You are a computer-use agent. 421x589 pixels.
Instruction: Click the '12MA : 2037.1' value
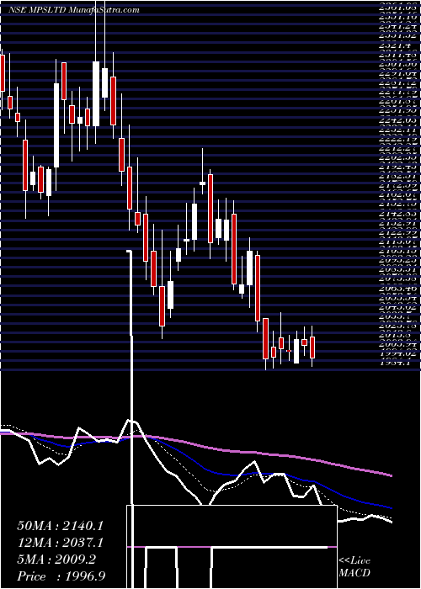(60, 543)
